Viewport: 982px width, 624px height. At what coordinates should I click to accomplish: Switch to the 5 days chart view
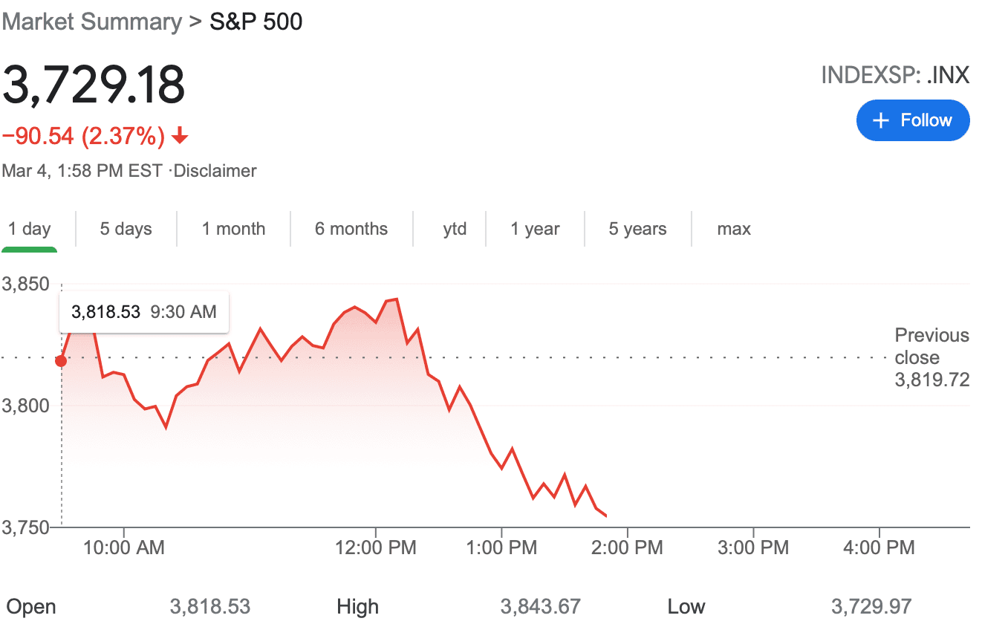126,229
